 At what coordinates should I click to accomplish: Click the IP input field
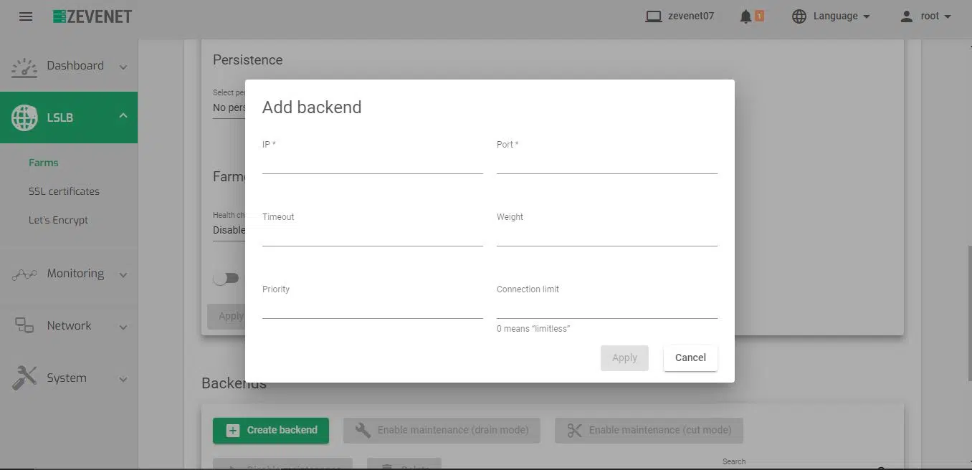coord(372,163)
